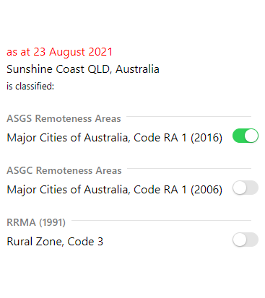
Task: Click the divider line beside RRMA (1991)
Action: tap(161, 220)
